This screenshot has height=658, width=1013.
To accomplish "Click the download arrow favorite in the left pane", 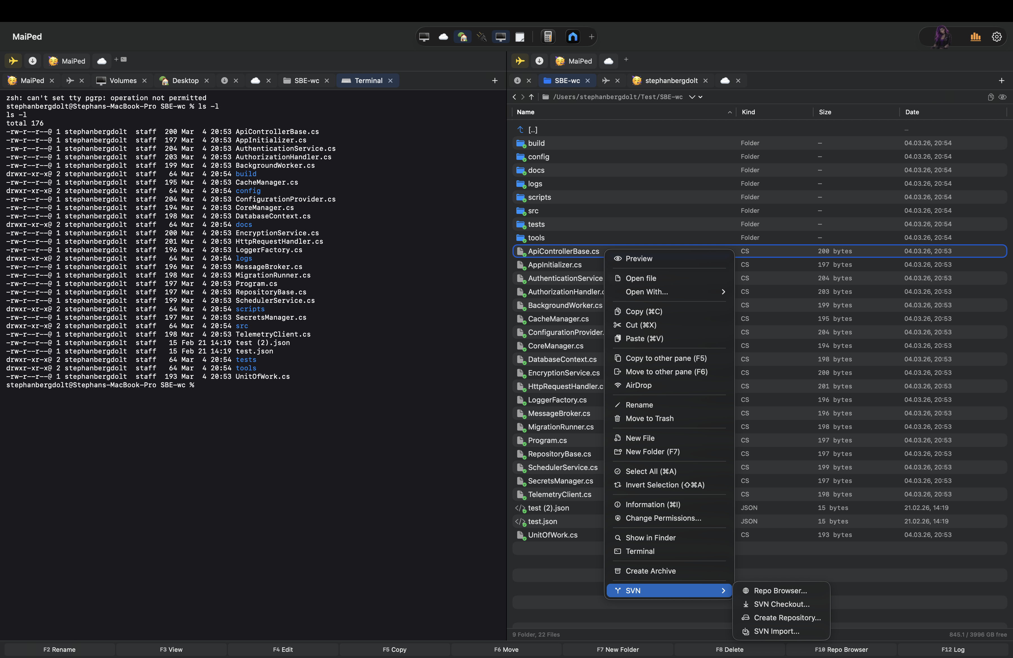I will [x=33, y=61].
